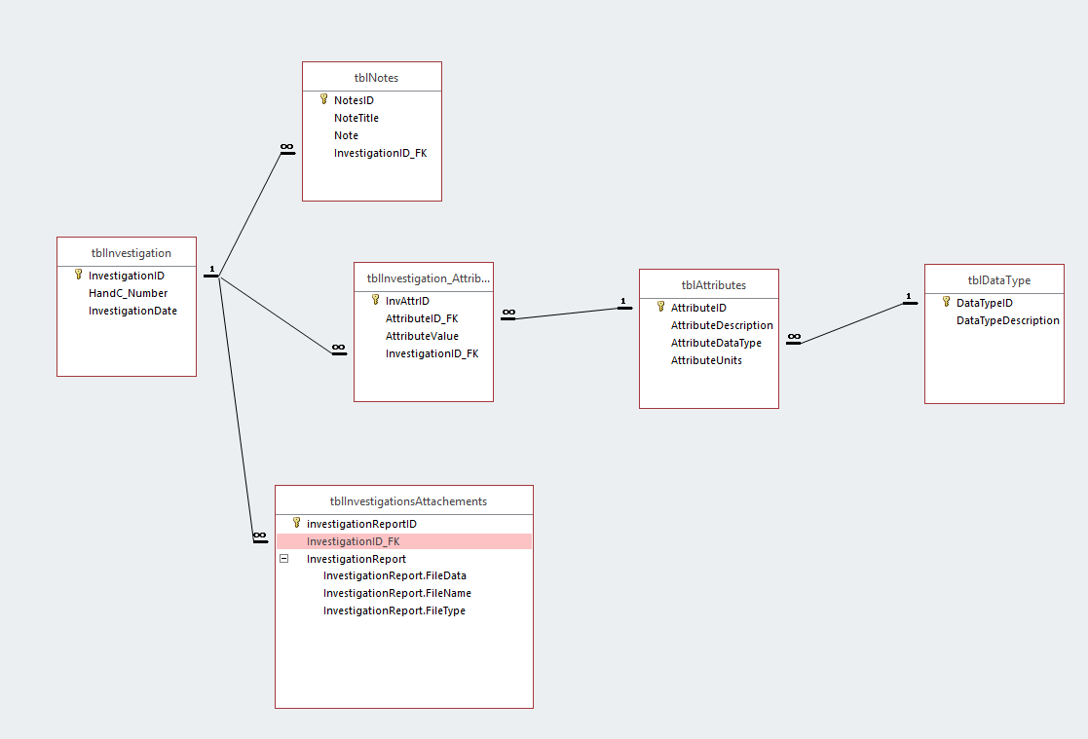Select the tblInvestigation table title bar
This screenshot has width=1088, height=739.
tap(127, 252)
